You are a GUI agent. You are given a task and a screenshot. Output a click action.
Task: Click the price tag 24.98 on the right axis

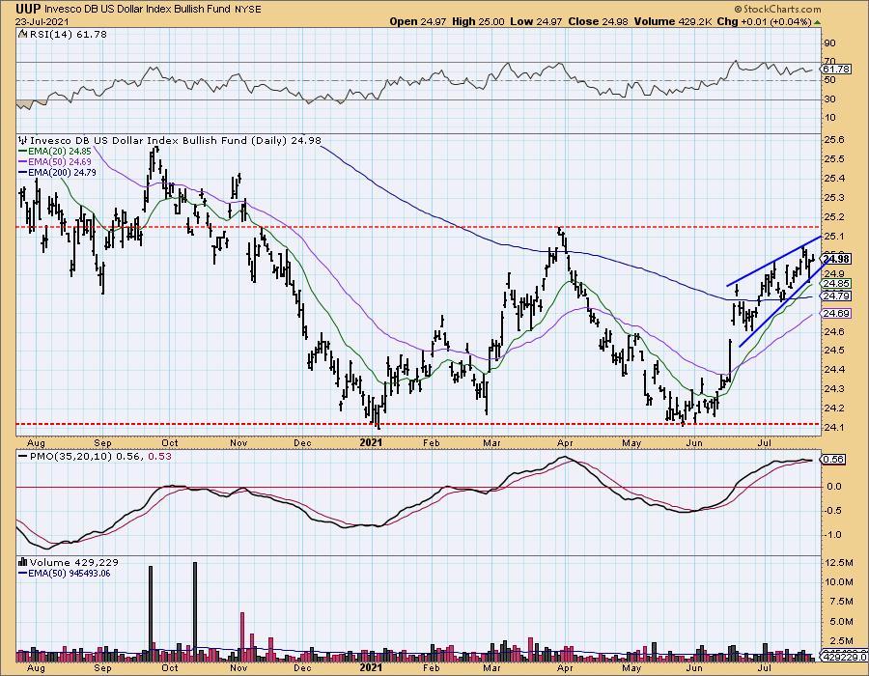(835, 259)
